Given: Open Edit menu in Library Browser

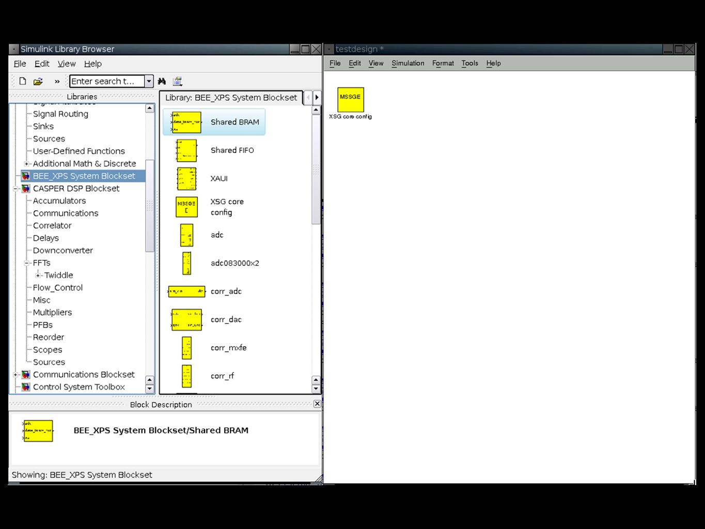Looking at the screenshot, I should click(42, 64).
